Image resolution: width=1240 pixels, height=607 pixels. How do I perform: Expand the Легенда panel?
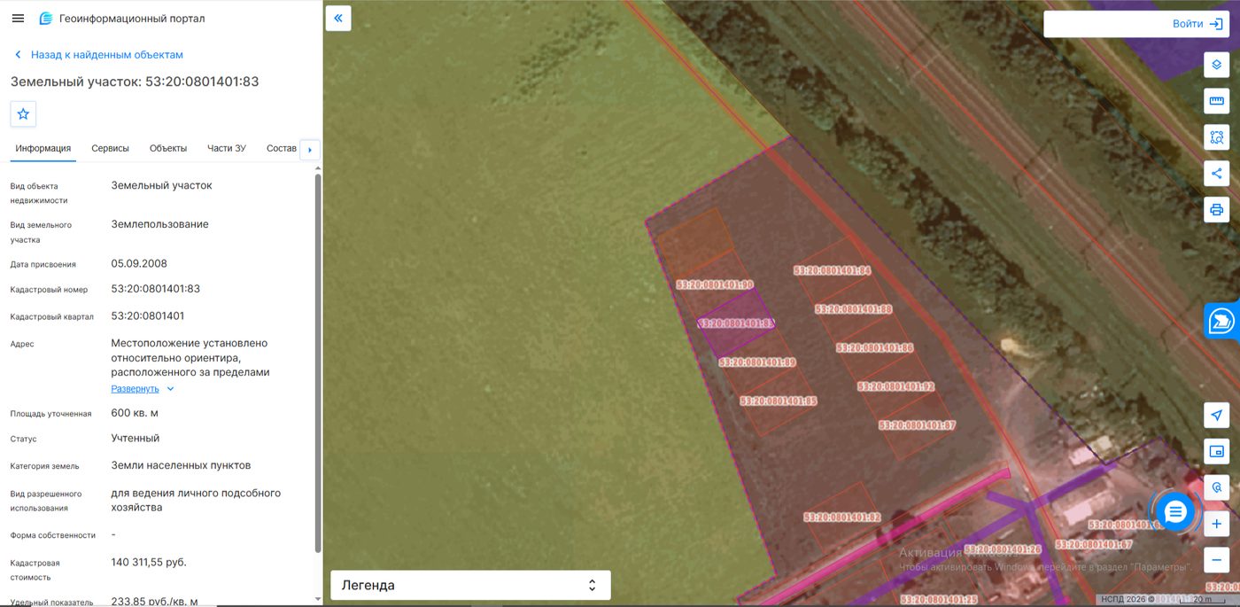tap(470, 585)
